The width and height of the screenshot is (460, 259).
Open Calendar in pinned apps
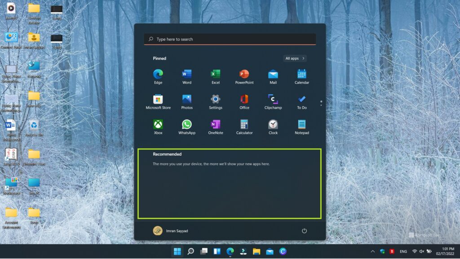click(301, 77)
